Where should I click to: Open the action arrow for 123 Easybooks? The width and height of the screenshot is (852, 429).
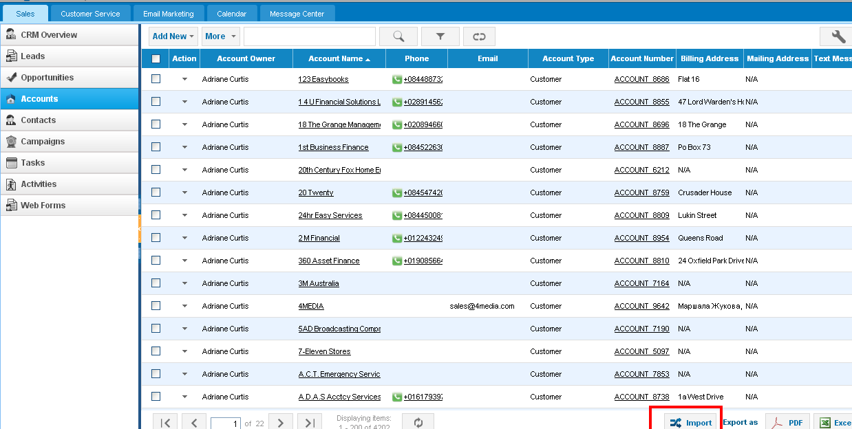pos(184,80)
